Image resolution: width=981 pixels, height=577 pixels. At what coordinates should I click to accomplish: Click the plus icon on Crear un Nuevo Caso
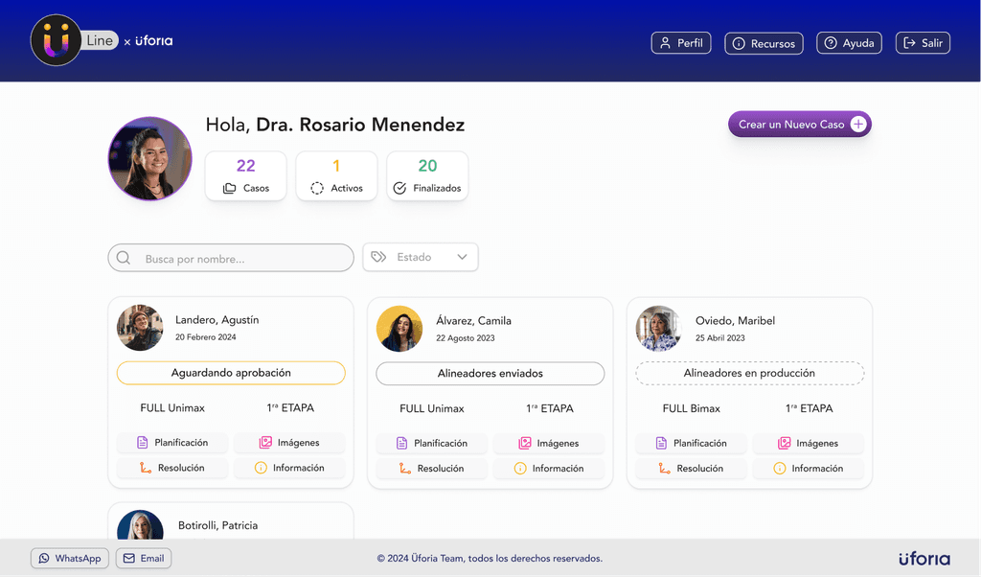[858, 125]
